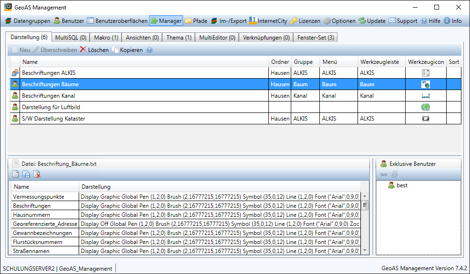Switch to the MultiSQL (0) tab

click(x=71, y=37)
